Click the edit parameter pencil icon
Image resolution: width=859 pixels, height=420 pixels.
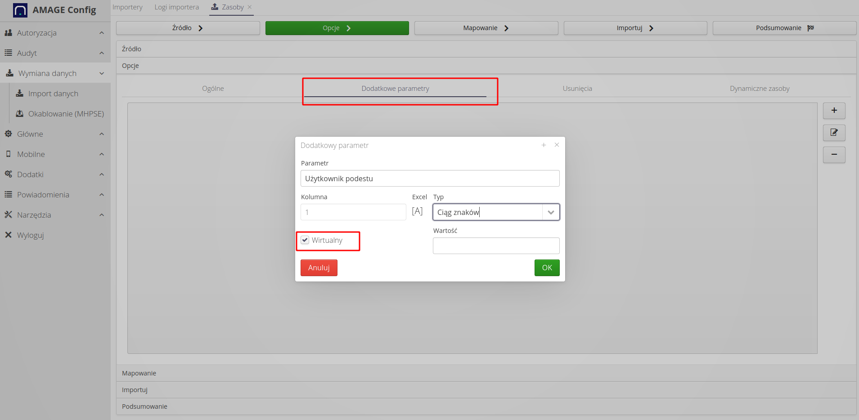pos(834,133)
